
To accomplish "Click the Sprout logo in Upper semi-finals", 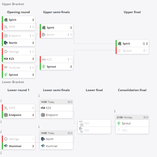I will (x=43, y=67).
